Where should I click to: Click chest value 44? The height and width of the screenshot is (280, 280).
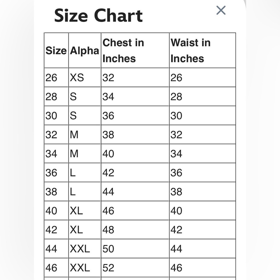point(135,192)
